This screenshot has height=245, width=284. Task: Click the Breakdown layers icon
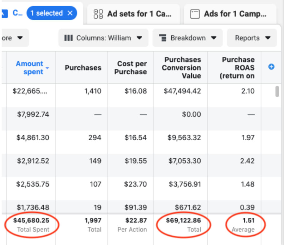pos(163,37)
